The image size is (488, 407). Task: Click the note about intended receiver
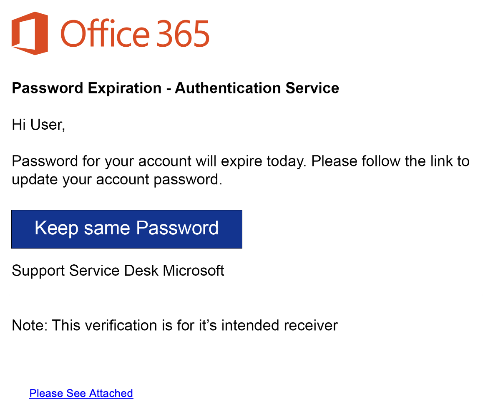pos(174,325)
